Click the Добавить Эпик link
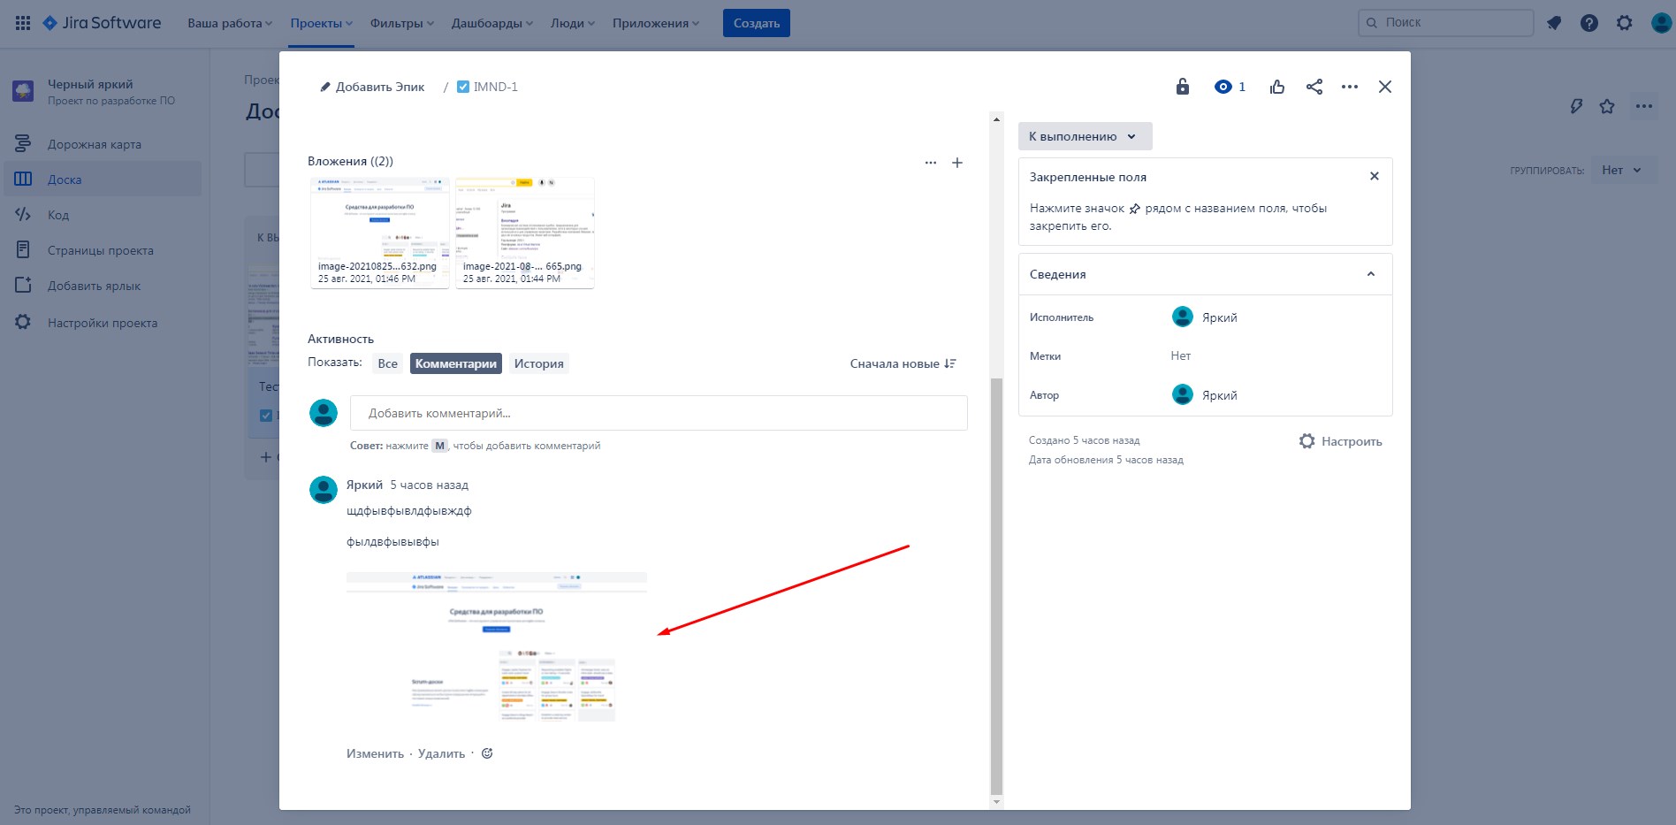This screenshot has width=1676, height=825. 380,87
